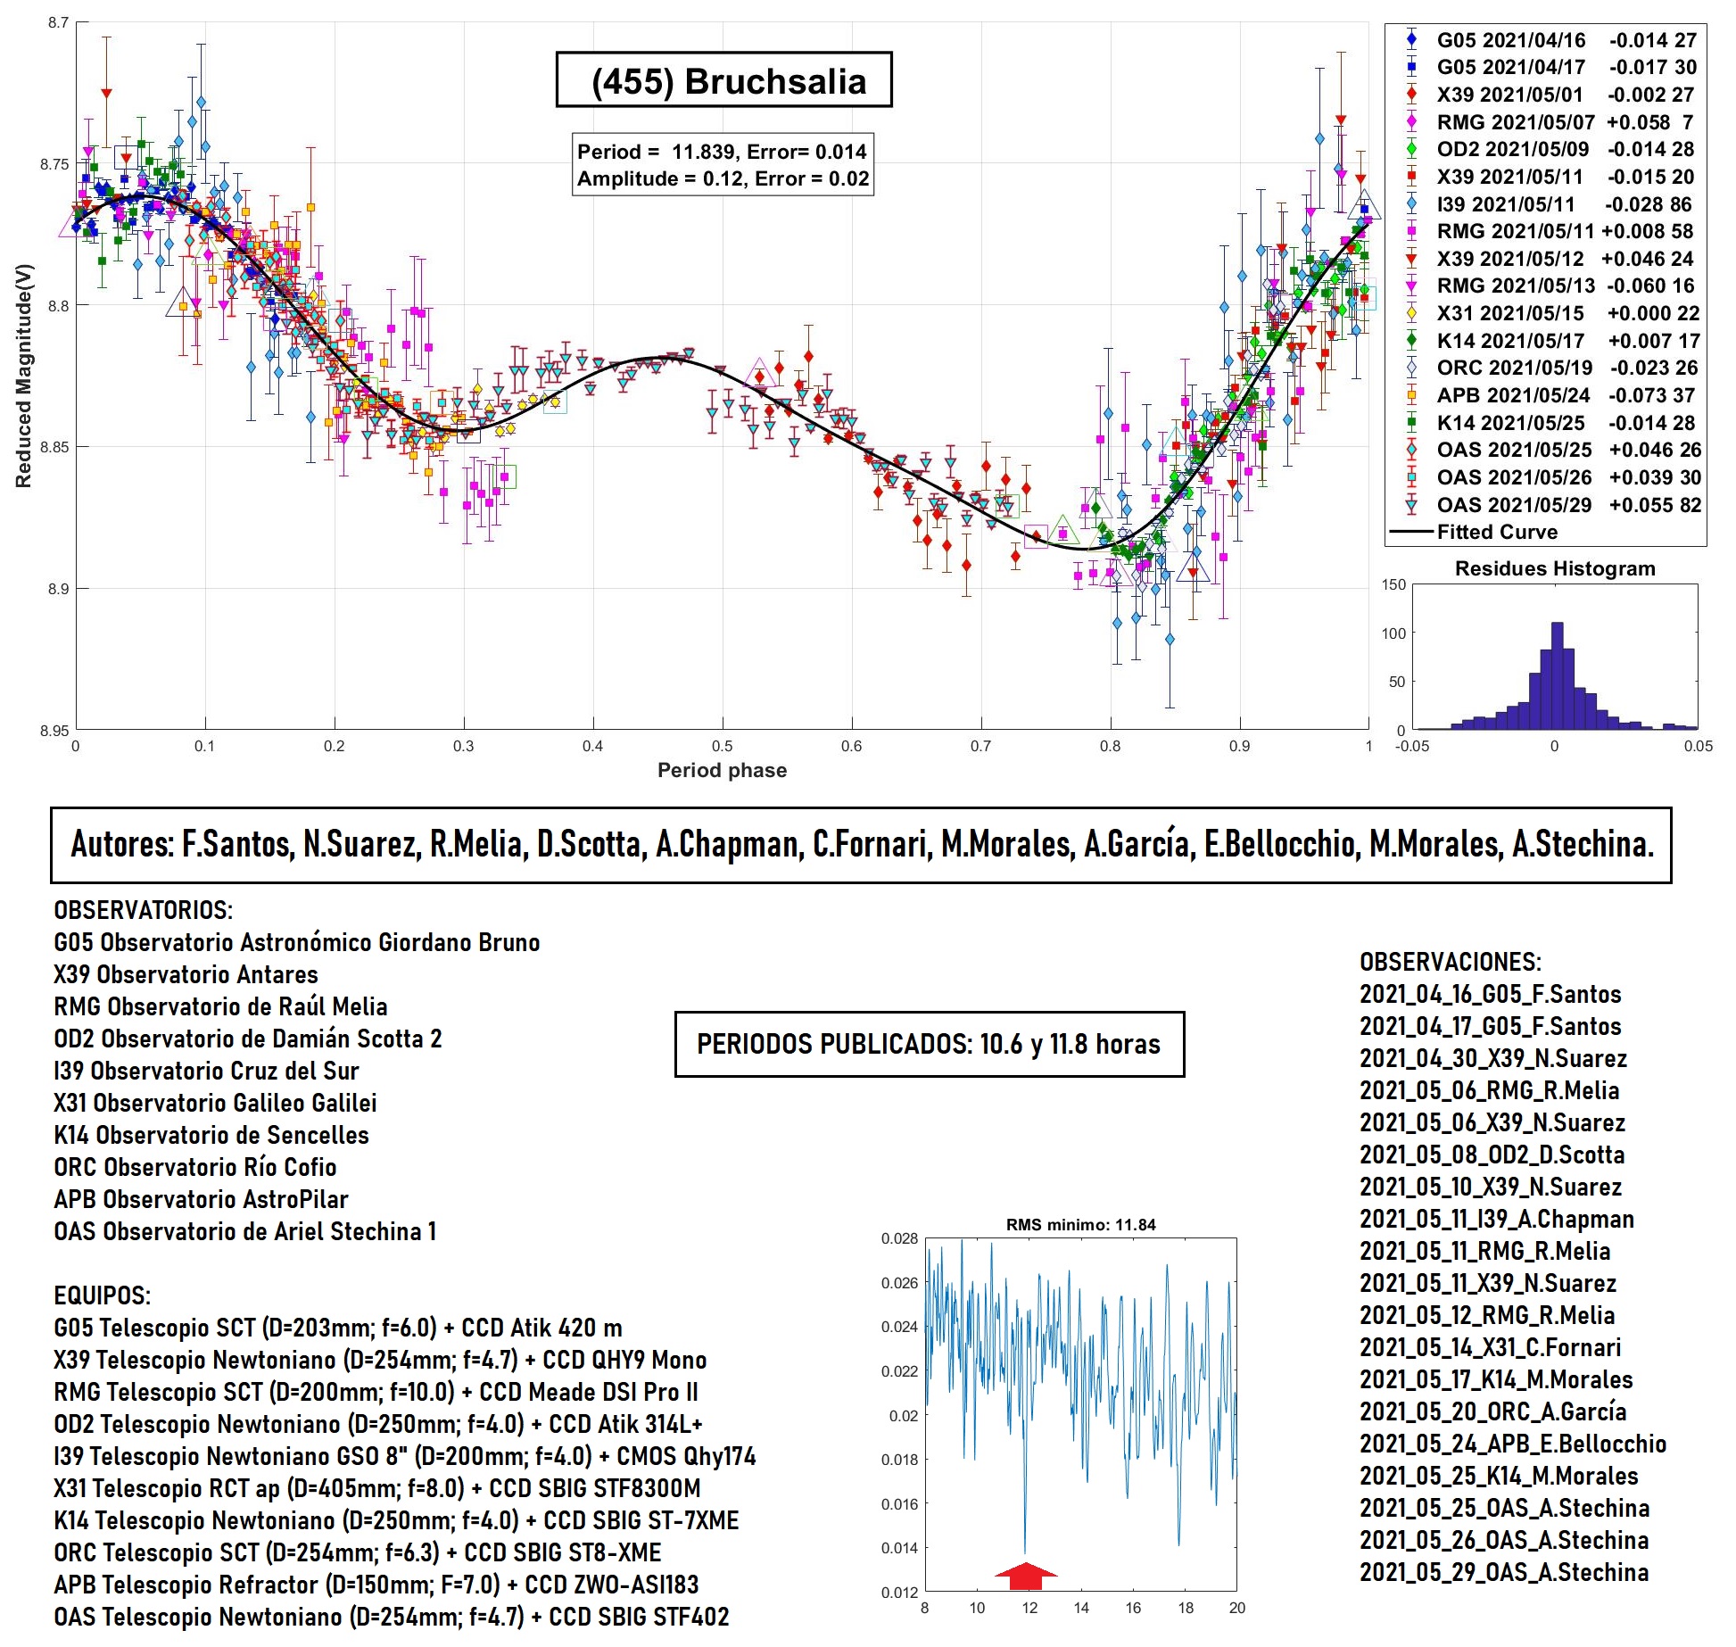The height and width of the screenshot is (1647, 1736).
Task: Select ORC Telescopio SCT SBIG ST8-XME line
Action: tap(357, 1552)
